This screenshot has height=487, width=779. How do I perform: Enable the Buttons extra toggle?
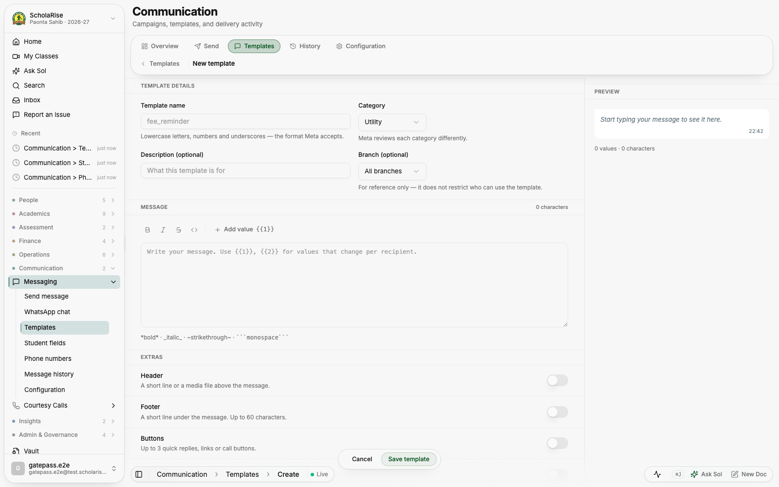tap(557, 443)
